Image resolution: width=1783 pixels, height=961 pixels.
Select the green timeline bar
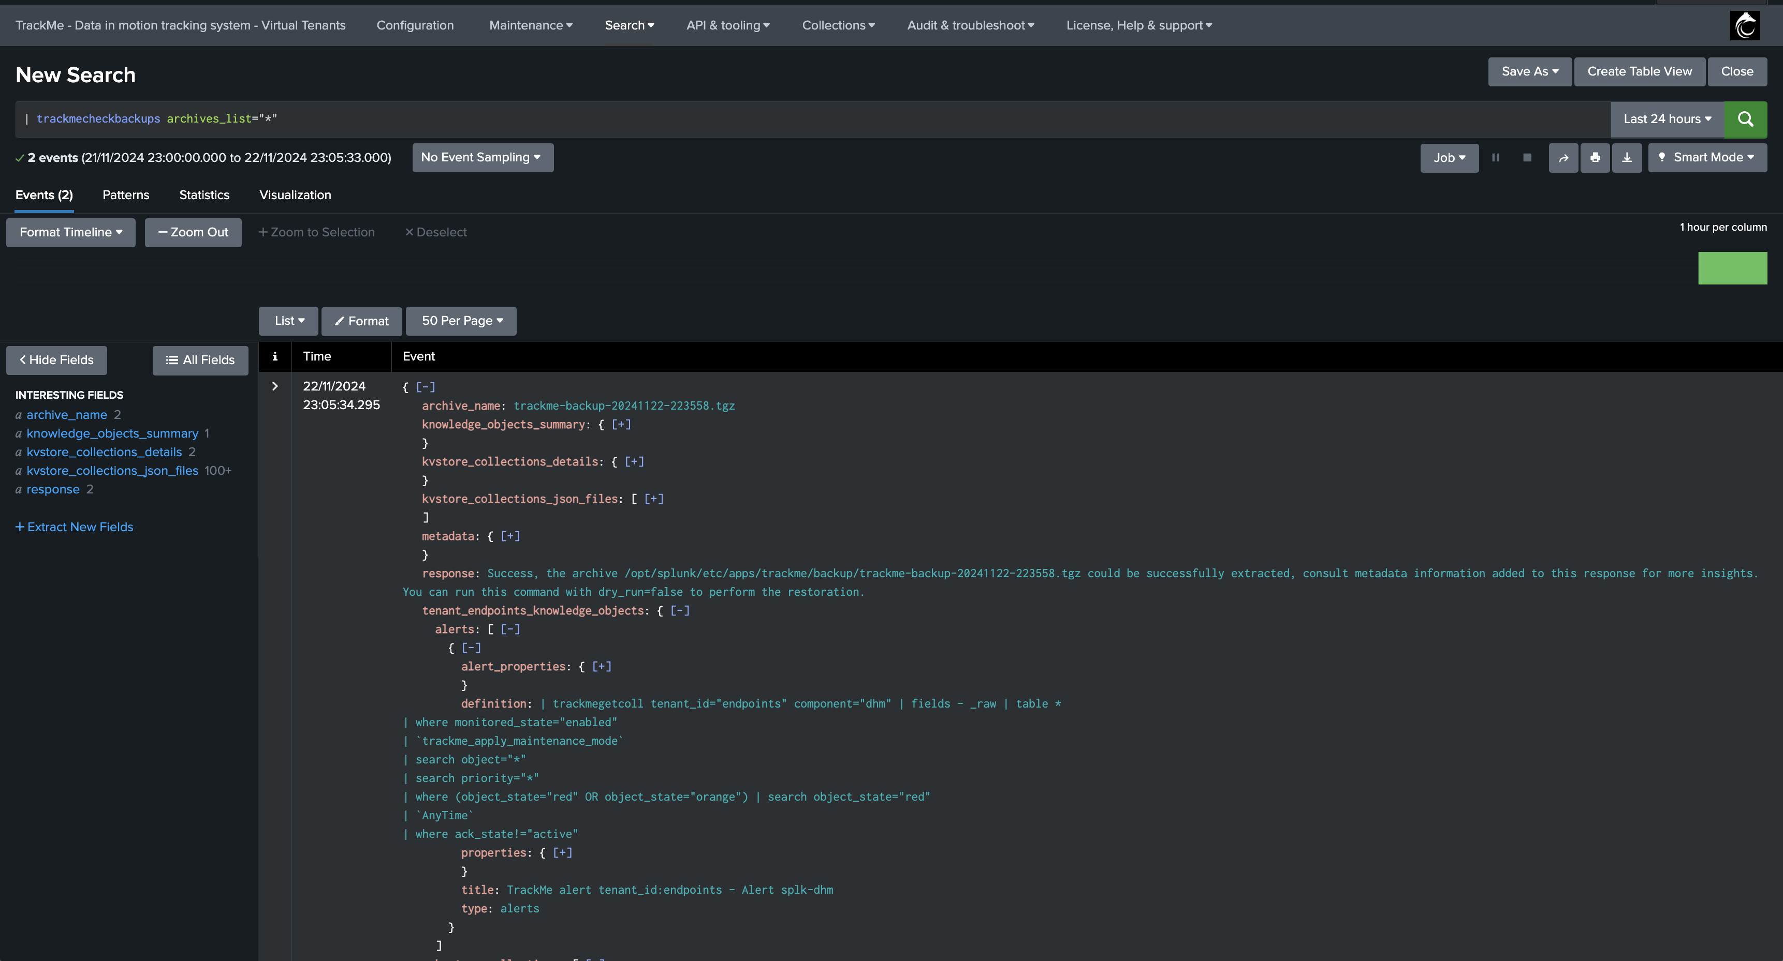click(1732, 268)
